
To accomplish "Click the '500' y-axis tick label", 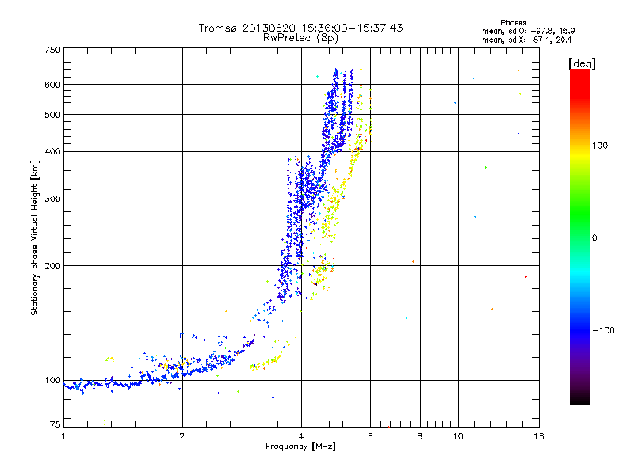I will click(x=52, y=115).
